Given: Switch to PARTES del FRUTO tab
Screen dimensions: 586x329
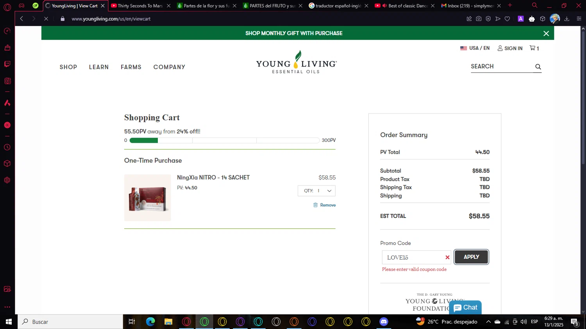Looking at the screenshot, I should tap(272, 5).
